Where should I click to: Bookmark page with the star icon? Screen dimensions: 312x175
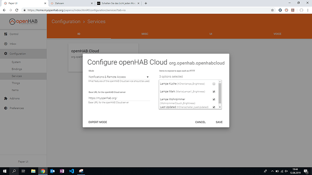(x=272, y=10)
